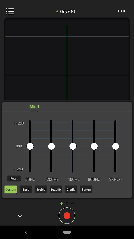Click the 800Hz slider handle
This screenshot has width=134, height=239.
coord(94,146)
